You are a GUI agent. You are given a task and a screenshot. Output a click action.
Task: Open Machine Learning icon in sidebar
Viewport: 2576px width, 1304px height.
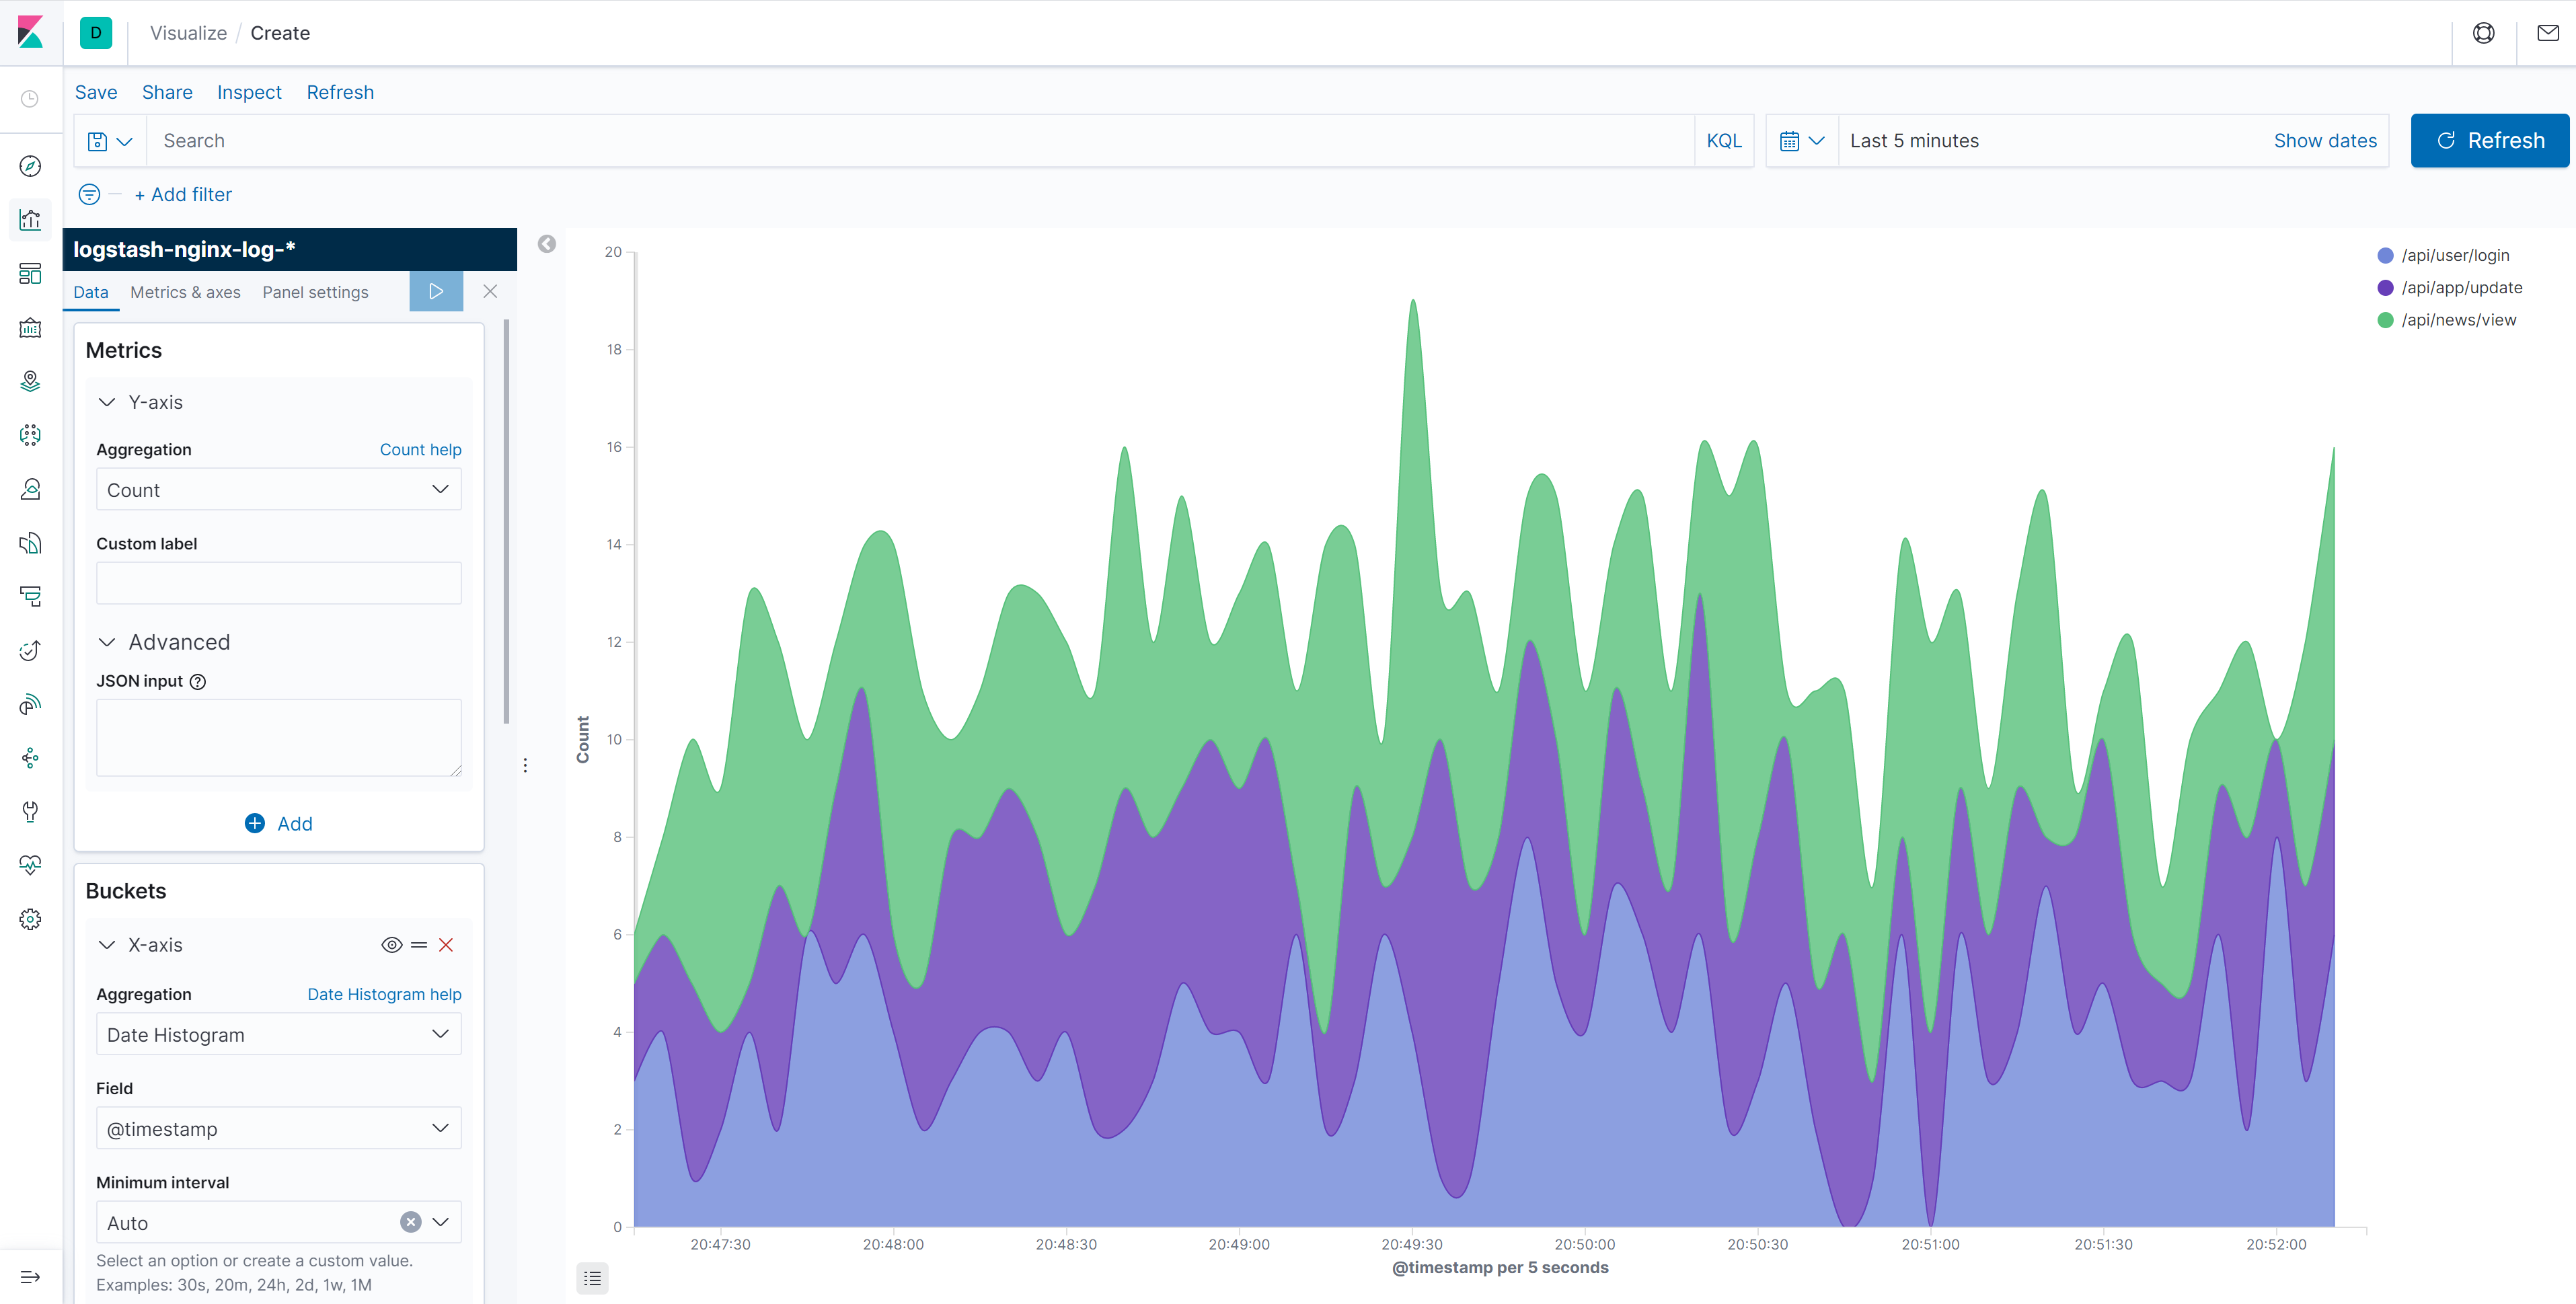30,435
